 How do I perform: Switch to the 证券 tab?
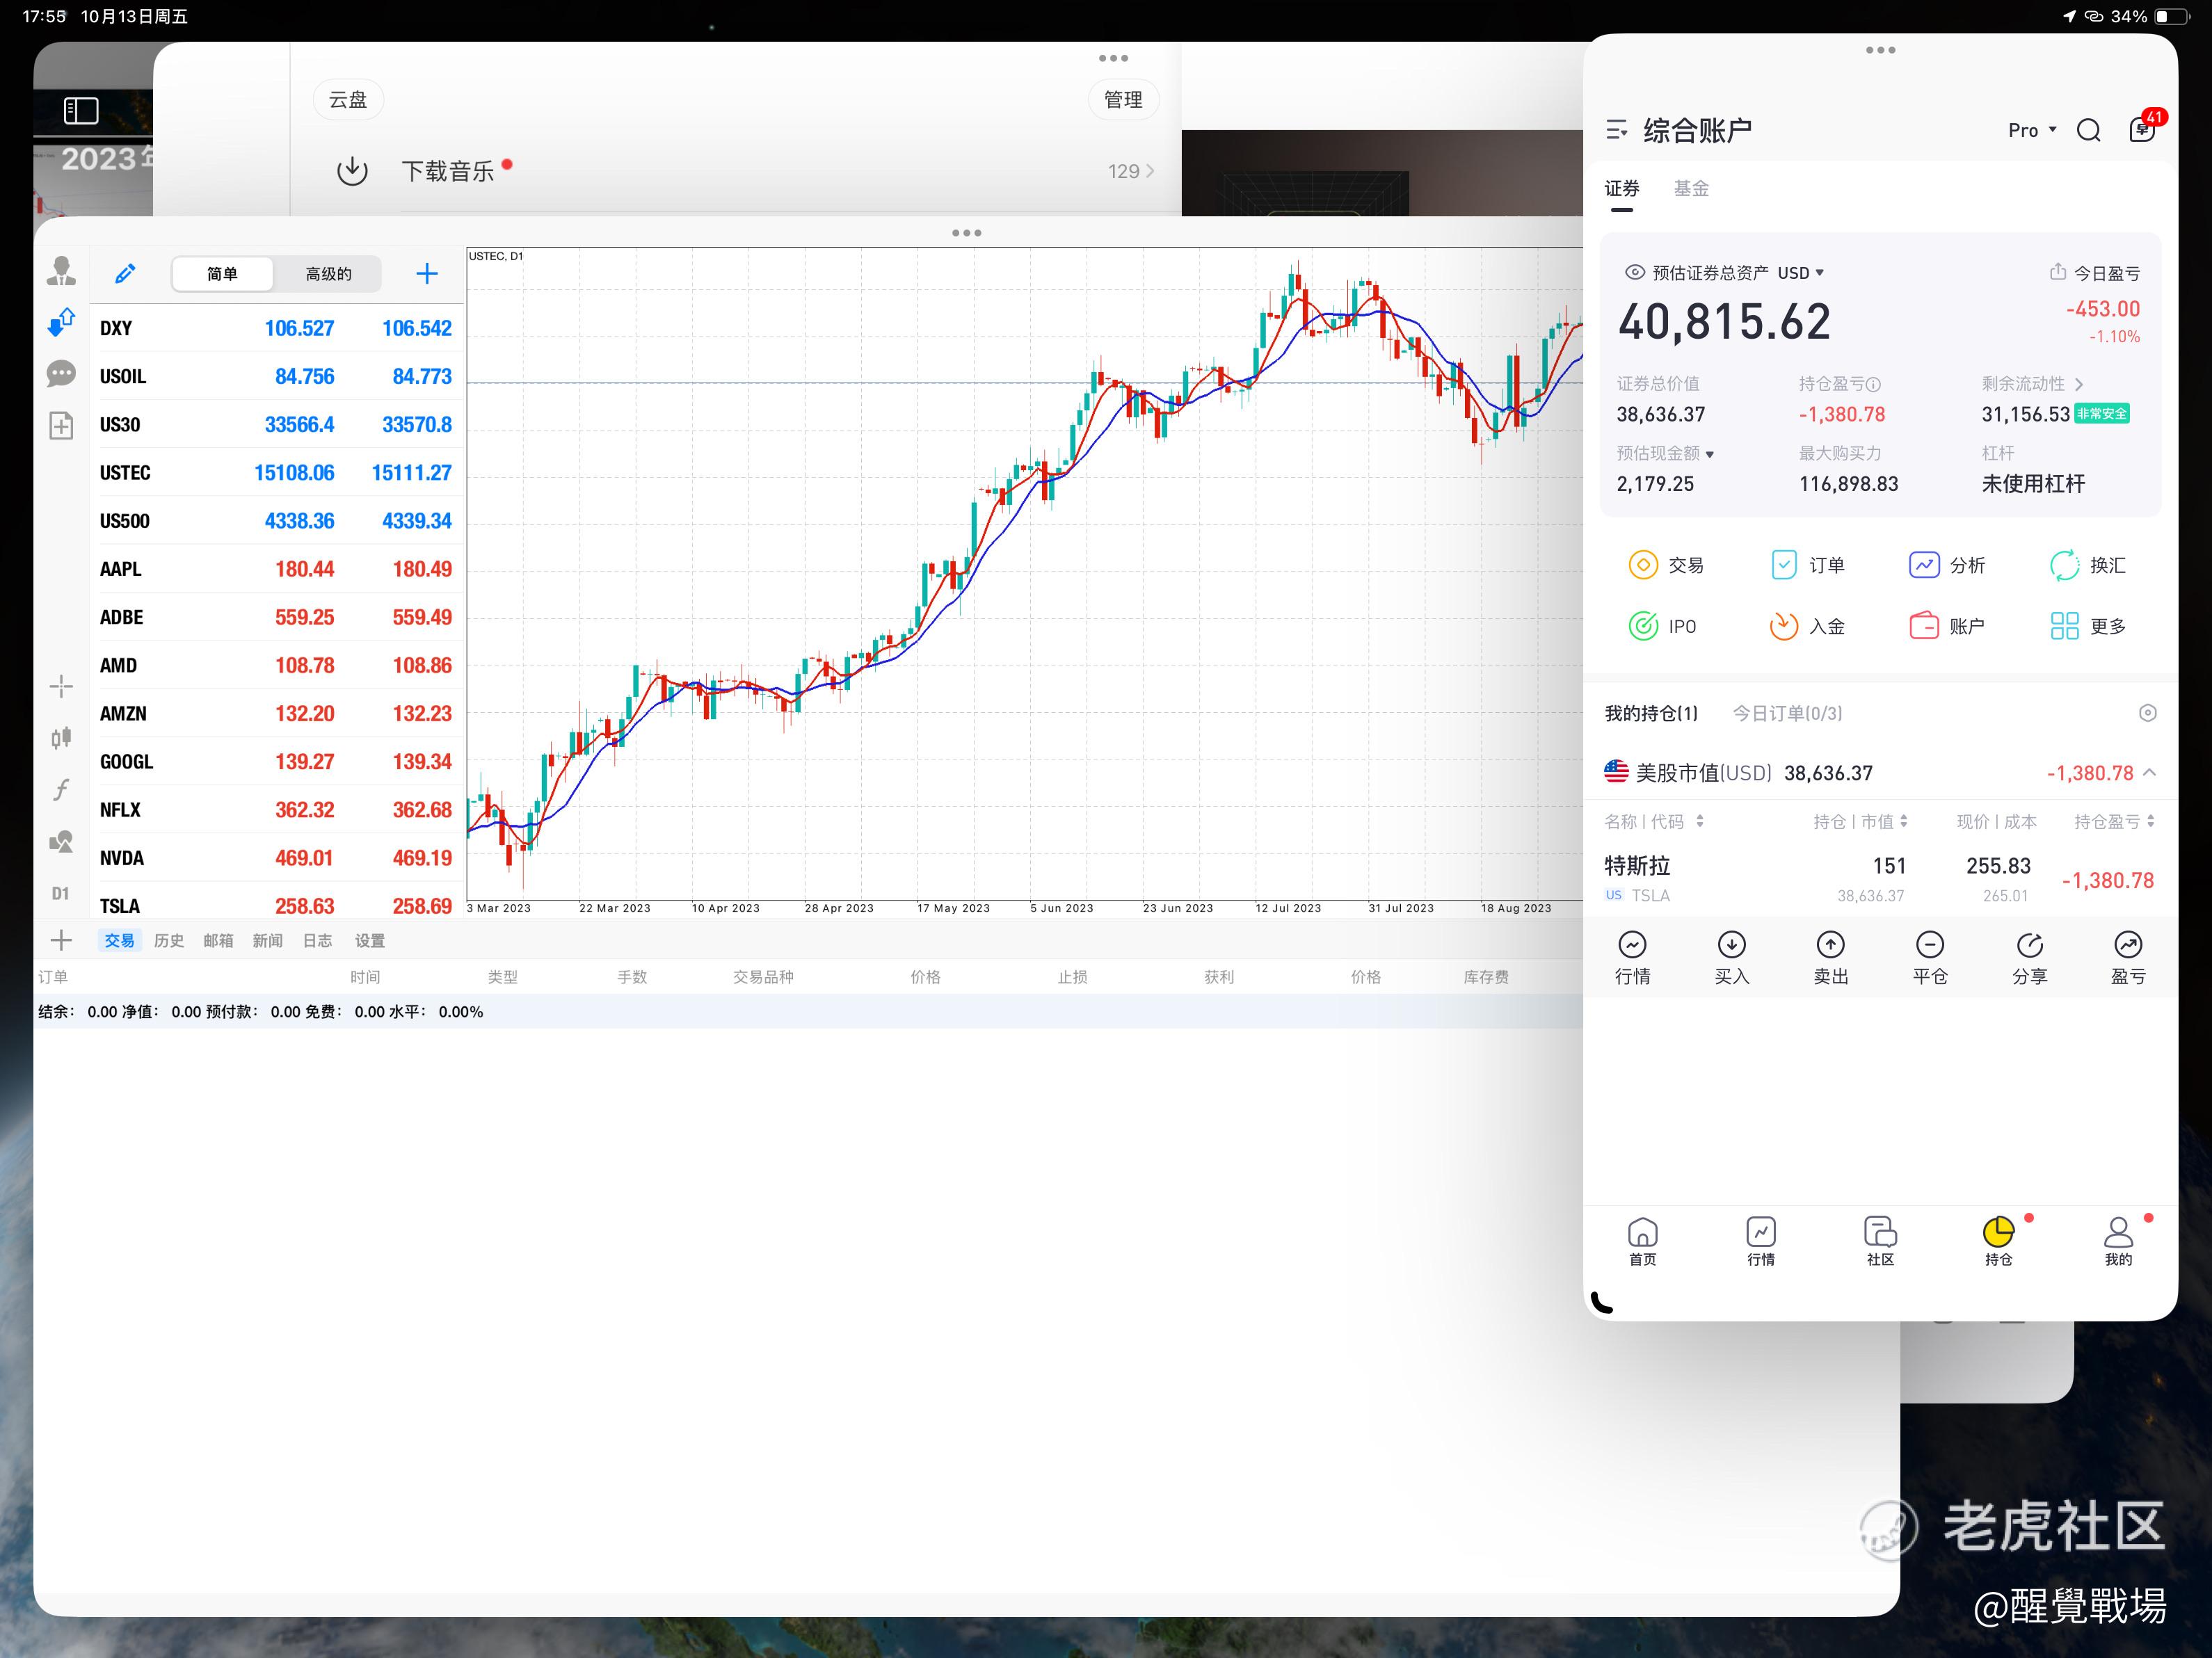(x=1622, y=188)
